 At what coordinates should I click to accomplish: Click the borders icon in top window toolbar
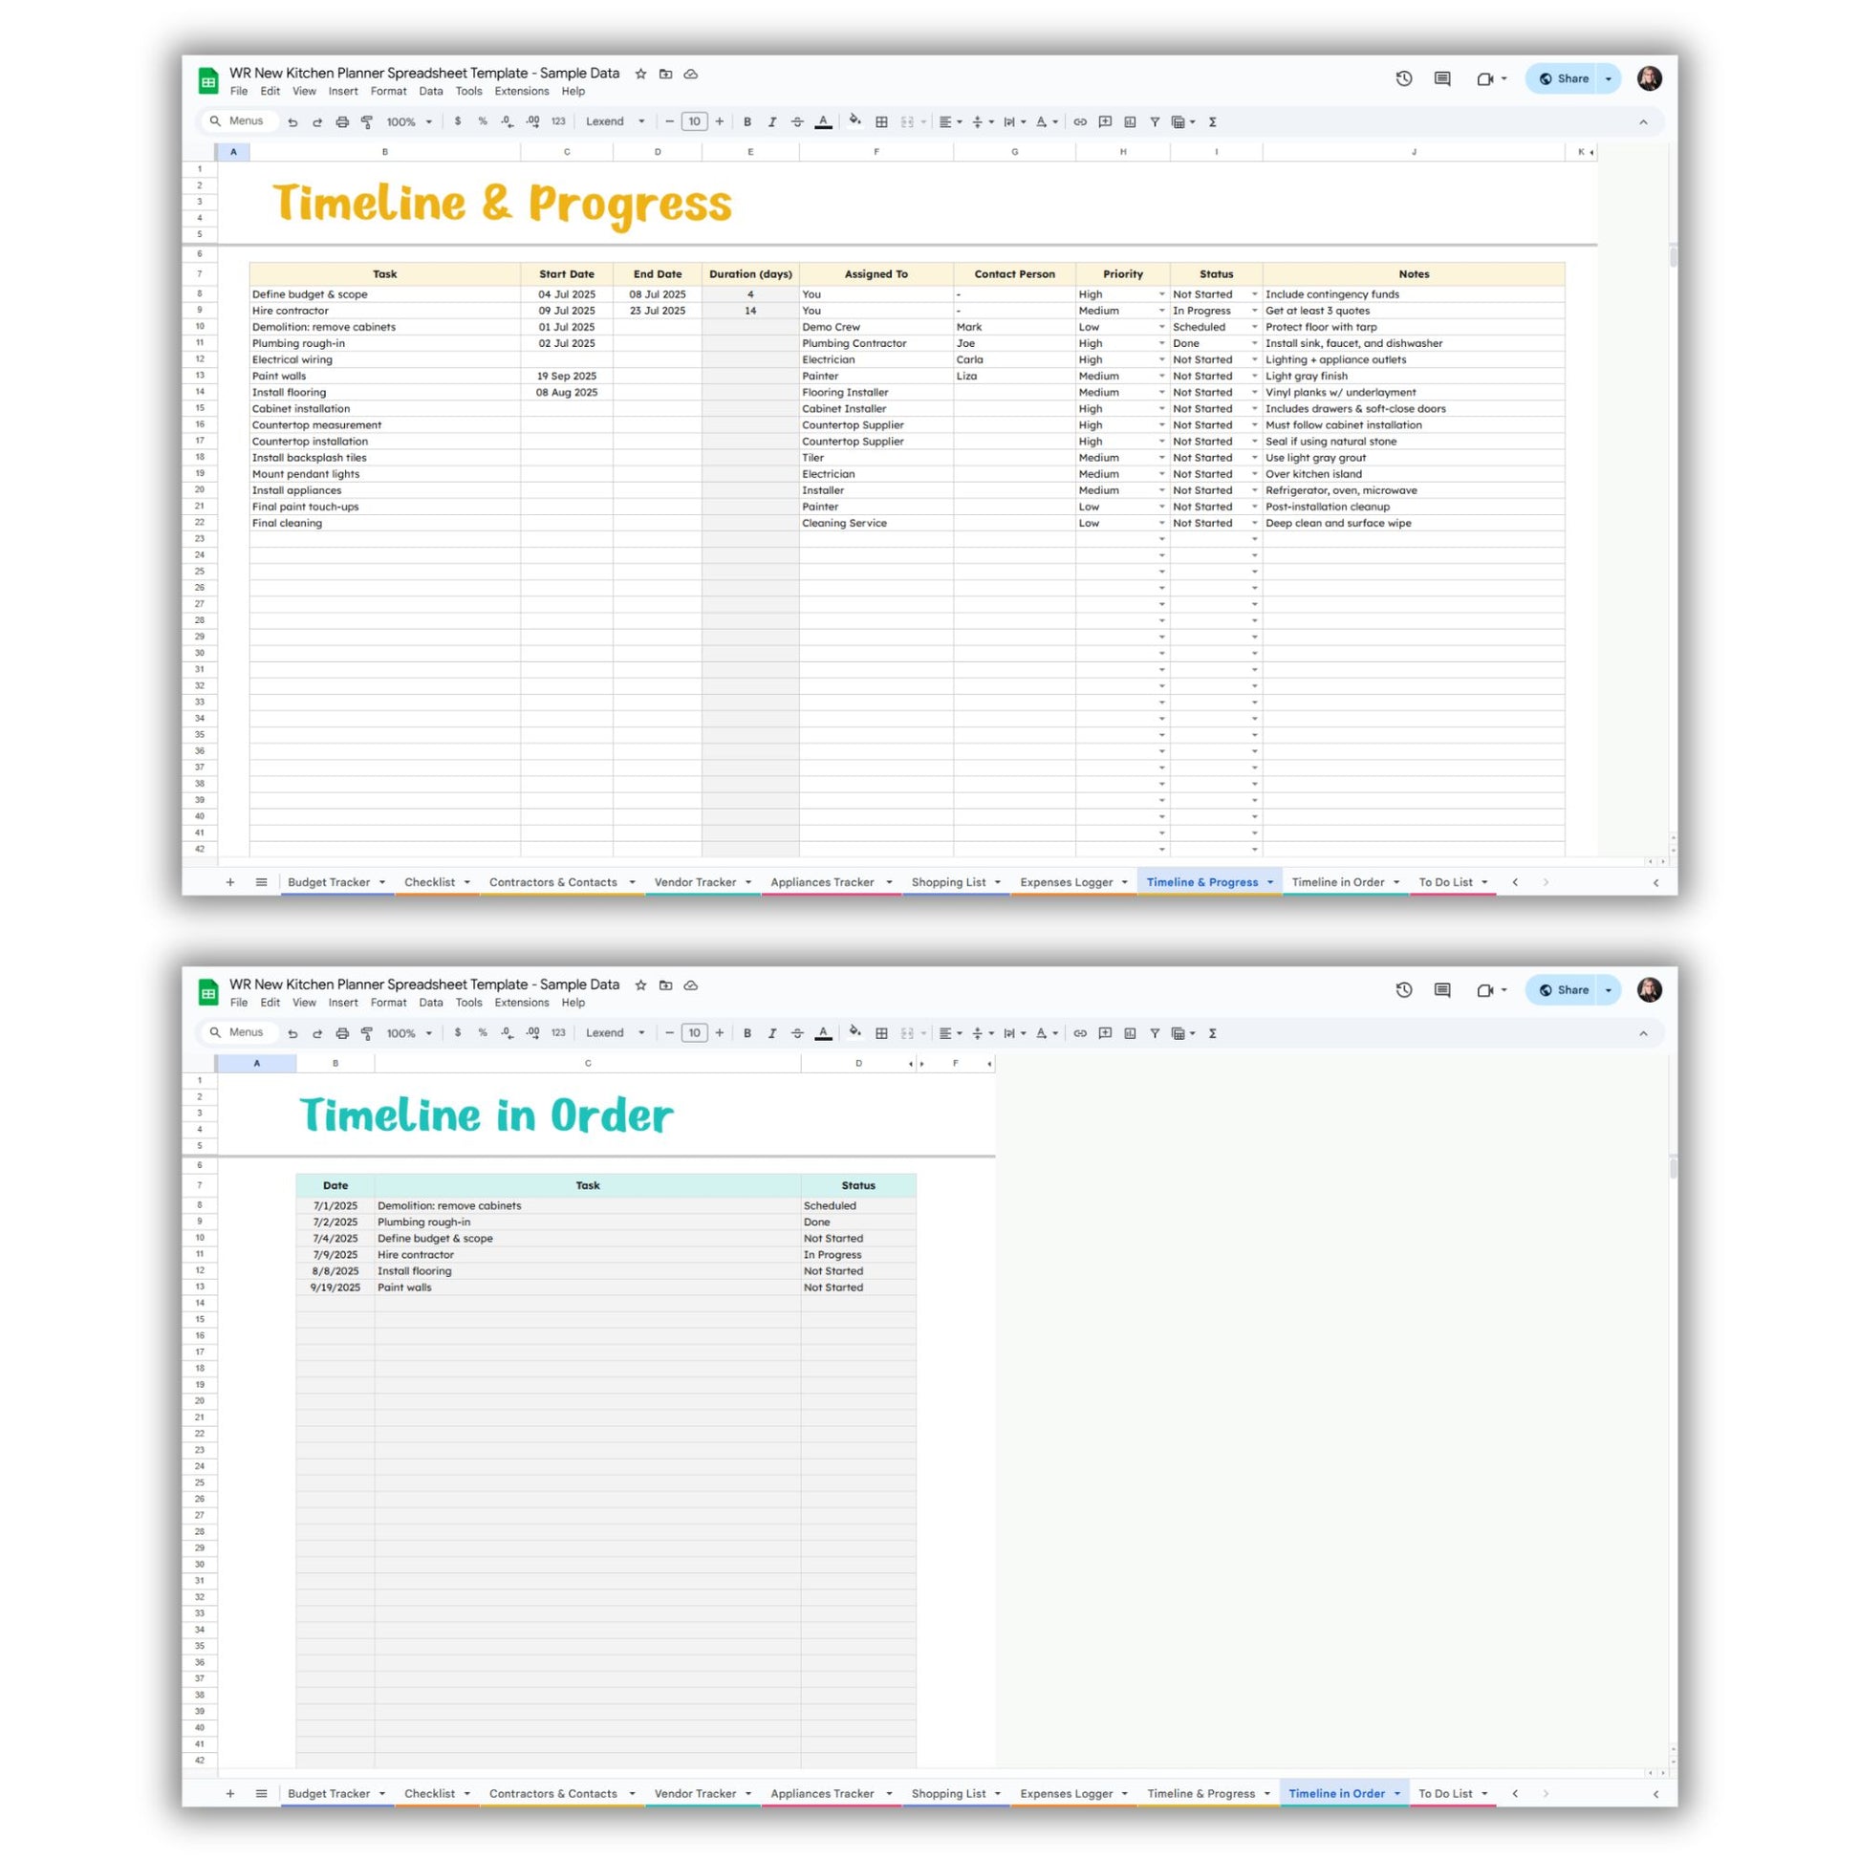point(881,122)
